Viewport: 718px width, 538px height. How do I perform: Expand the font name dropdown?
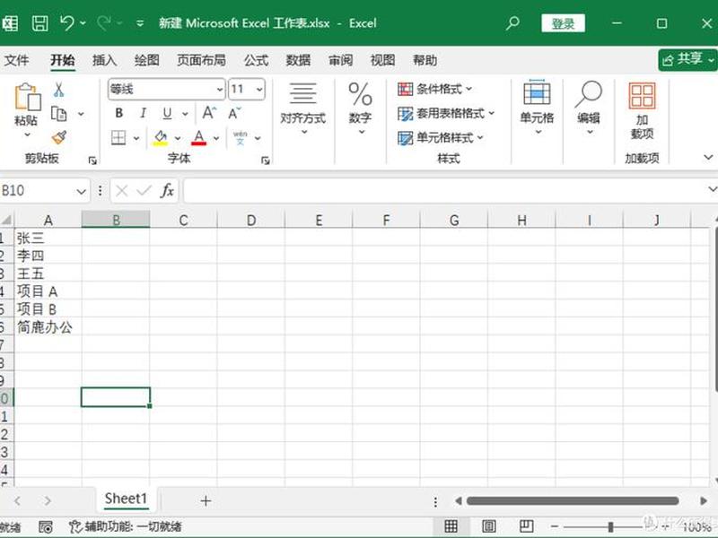pyautogui.click(x=220, y=89)
